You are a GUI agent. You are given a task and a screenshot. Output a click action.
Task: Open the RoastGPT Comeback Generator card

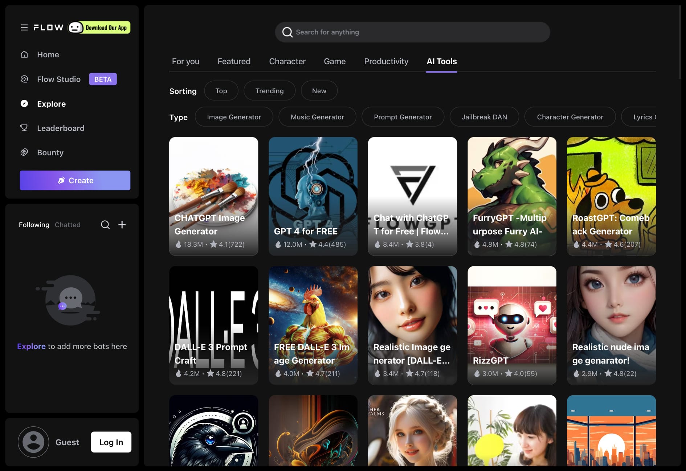[612, 196]
